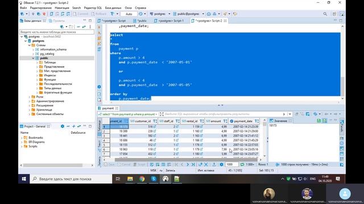This screenshot has width=364, height=204.
Task: Focus table name search field in navigator
Action: point(57,32)
